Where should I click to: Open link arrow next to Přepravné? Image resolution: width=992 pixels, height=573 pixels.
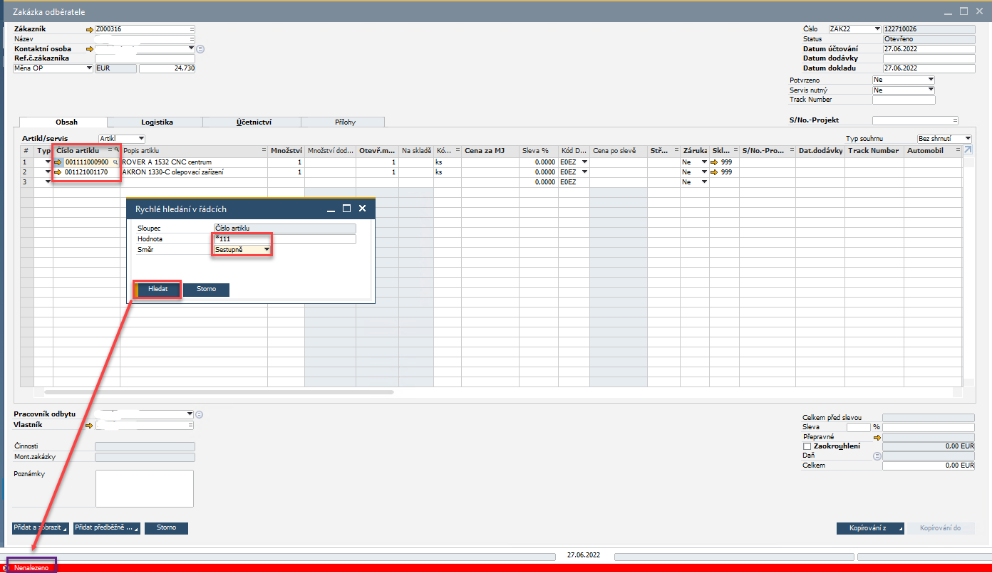(878, 436)
